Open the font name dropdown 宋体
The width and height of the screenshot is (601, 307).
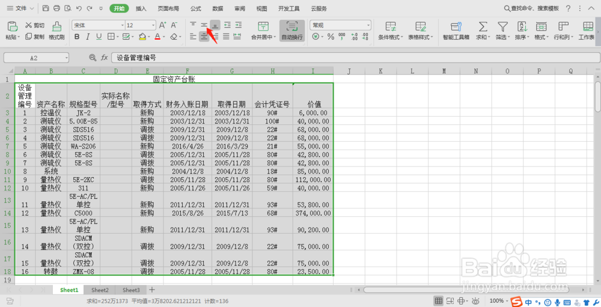(123, 25)
